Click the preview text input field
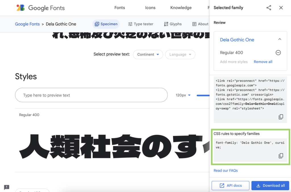 pyautogui.click(x=91, y=95)
